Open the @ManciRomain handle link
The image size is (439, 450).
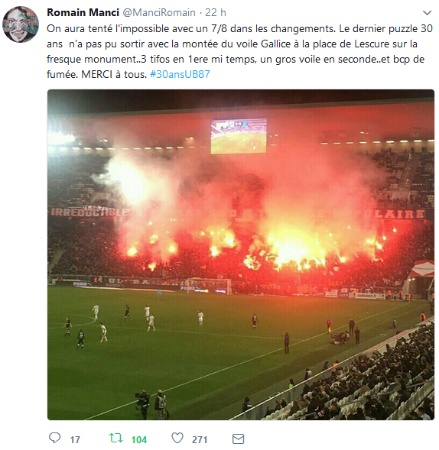tap(159, 13)
